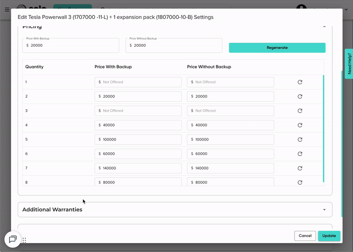Click the refresh icon in quantity 5 row
Screen dimensions: 353x252
click(x=300, y=140)
